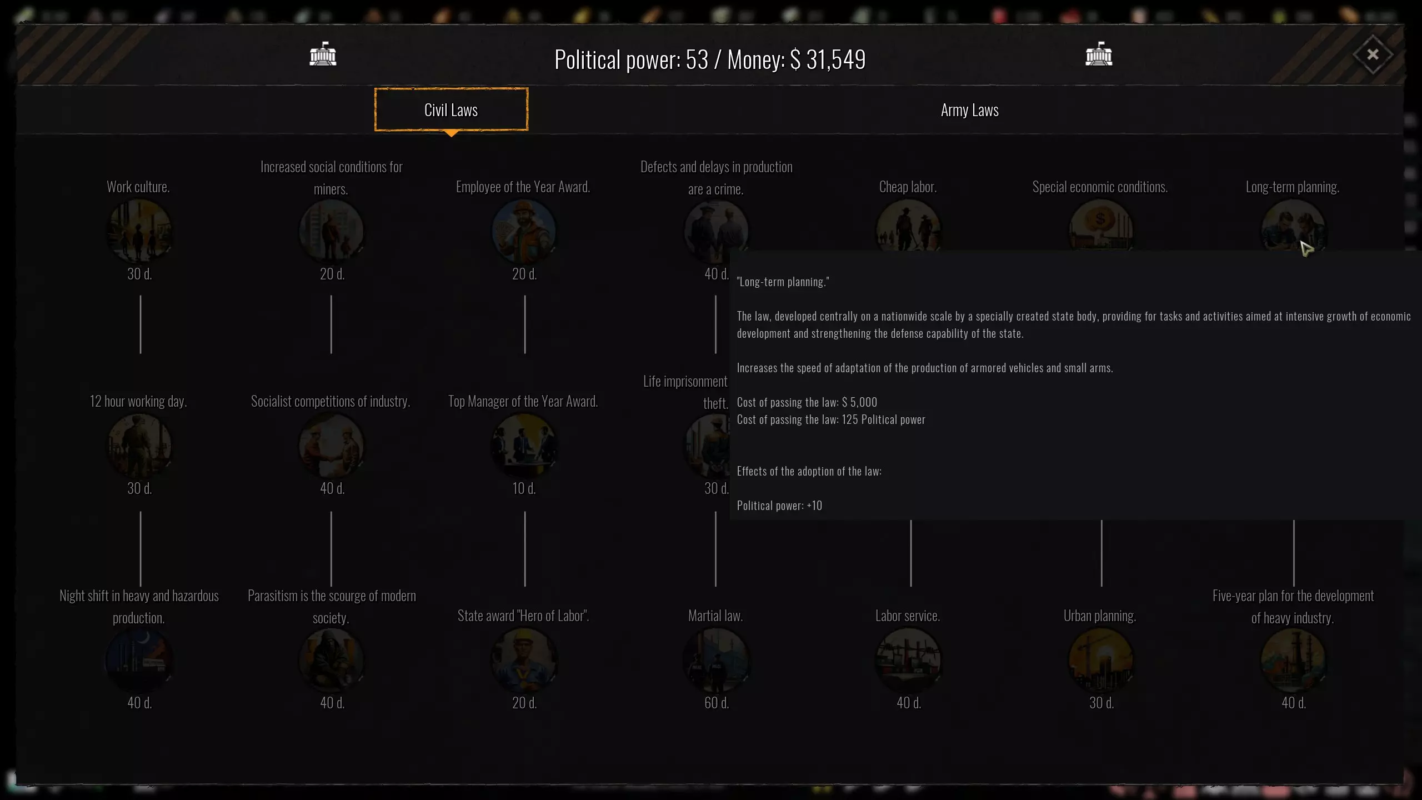Close the laws panel with the X
This screenshot has height=800, width=1422.
1373,54
